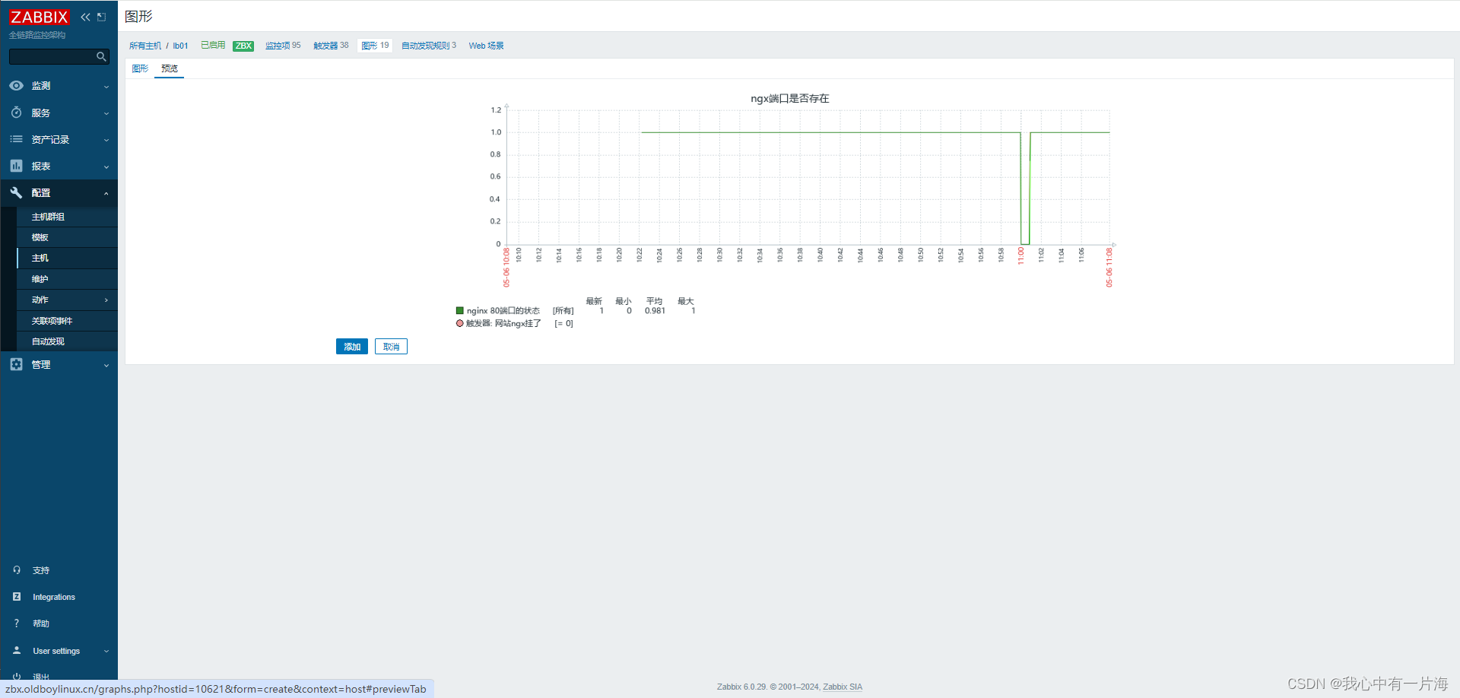Click the 资产记录 list icon
Image resolution: width=1460 pixels, height=698 pixels.
[x=16, y=139]
